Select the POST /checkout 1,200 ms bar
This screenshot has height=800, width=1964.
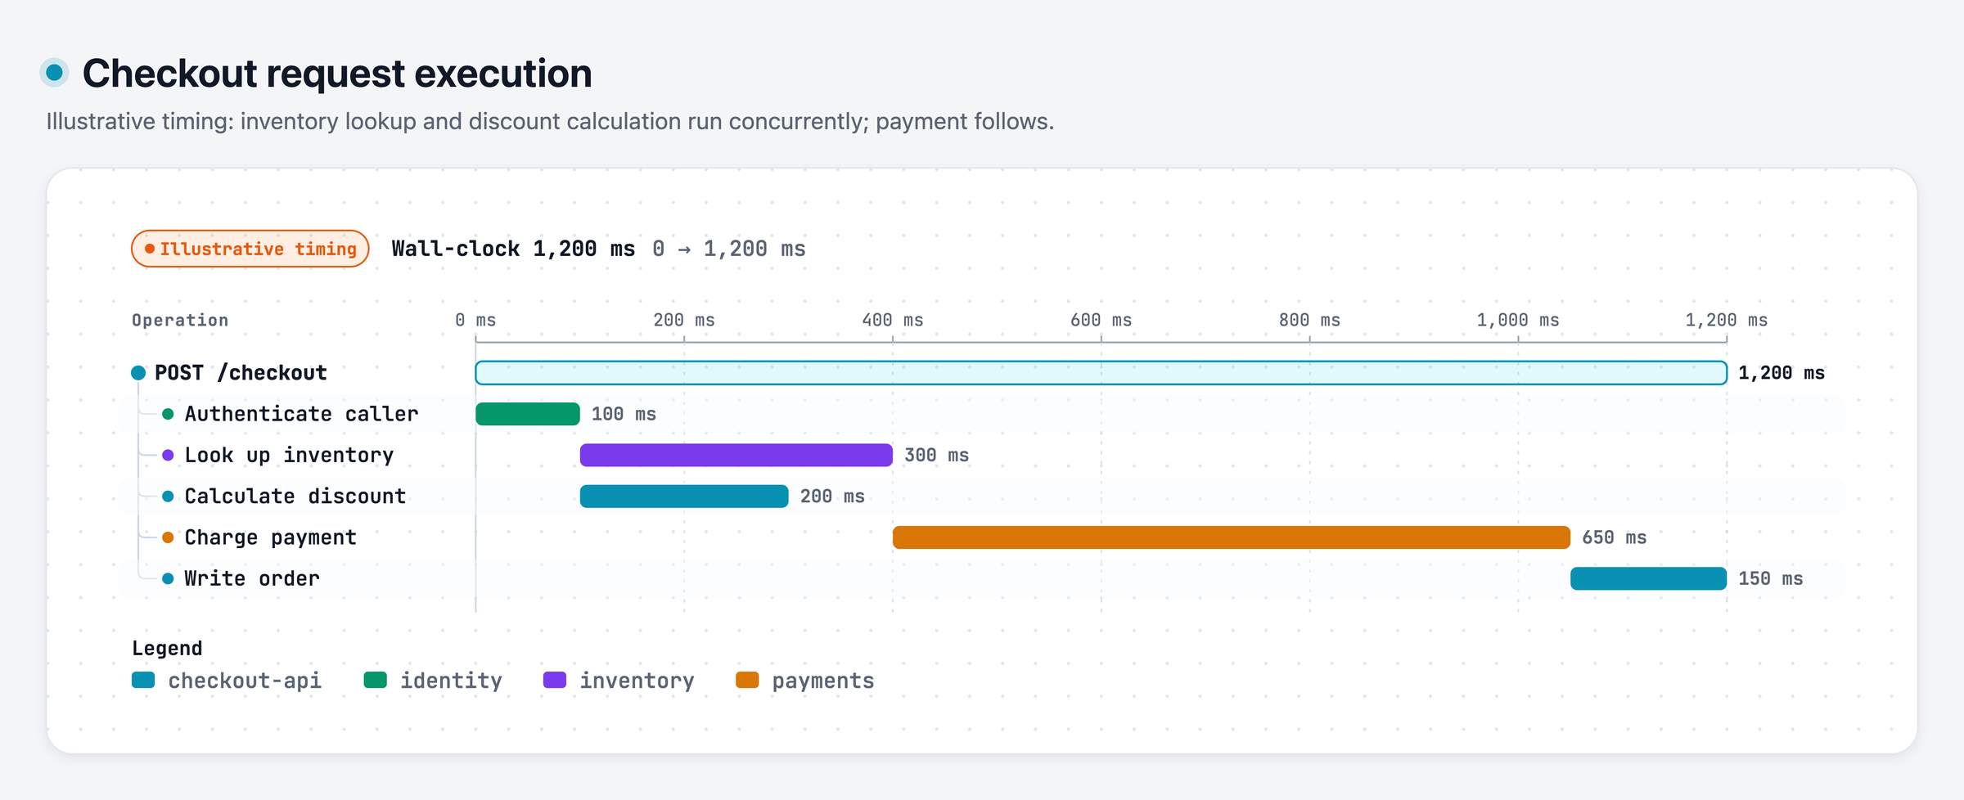click(x=1101, y=373)
